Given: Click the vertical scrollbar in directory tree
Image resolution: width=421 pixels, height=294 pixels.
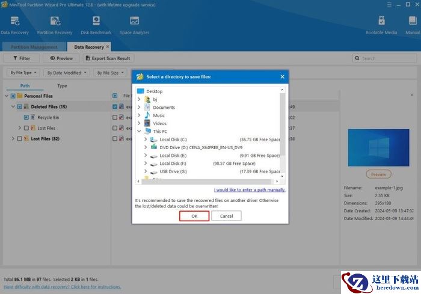Looking at the screenshot, I should [282, 123].
